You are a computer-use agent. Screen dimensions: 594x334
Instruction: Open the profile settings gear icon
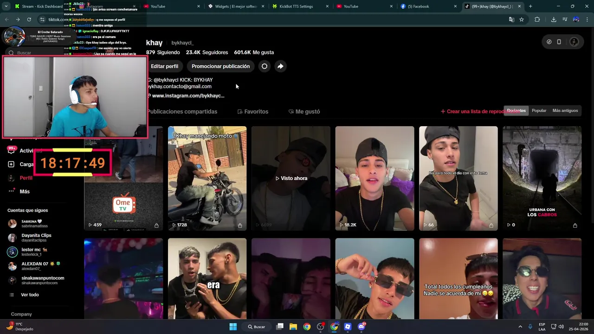[265, 66]
